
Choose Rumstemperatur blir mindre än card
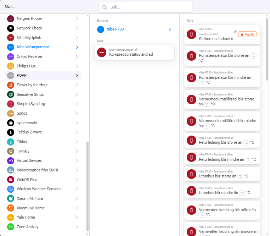(x=222, y=78)
